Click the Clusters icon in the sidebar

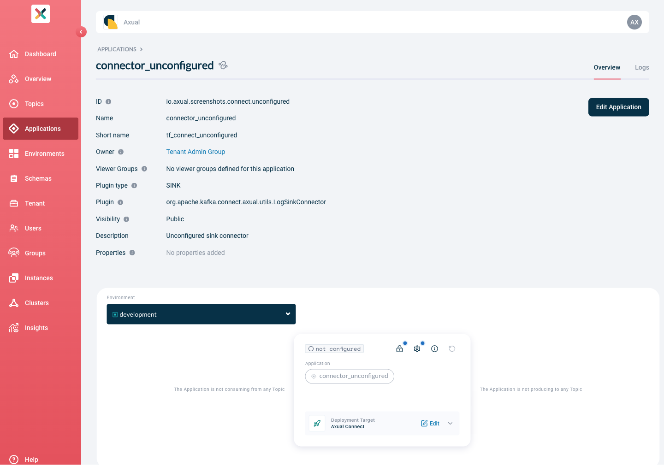coord(14,303)
